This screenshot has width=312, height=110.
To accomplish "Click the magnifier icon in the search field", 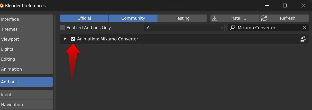I will pyautogui.click(x=232, y=28).
